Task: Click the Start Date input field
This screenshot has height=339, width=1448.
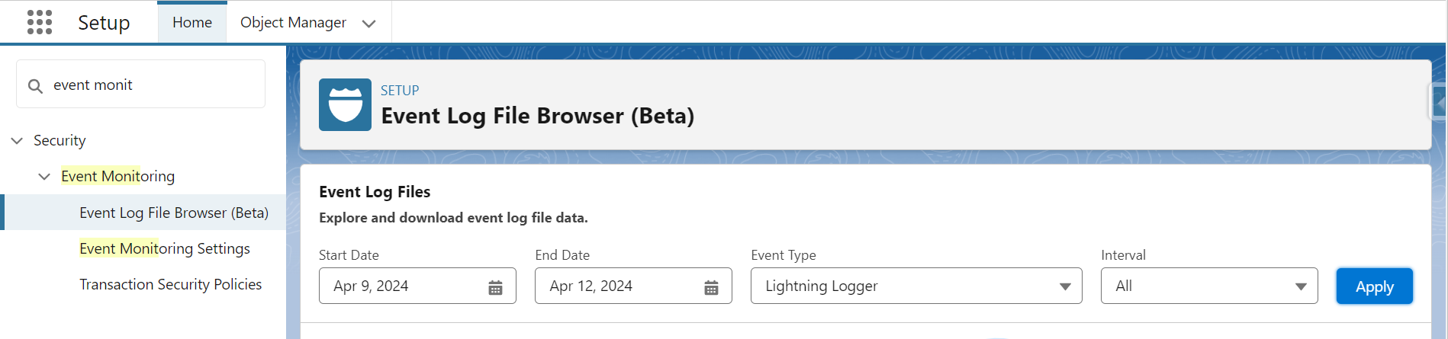Action: click(417, 286)
